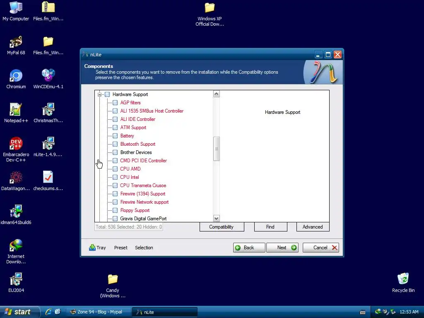Click the Advanced button

point(313,227)
